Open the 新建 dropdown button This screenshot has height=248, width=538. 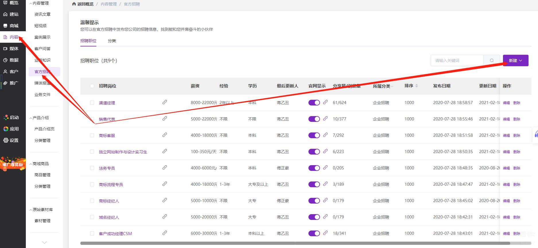click(515, 60)
